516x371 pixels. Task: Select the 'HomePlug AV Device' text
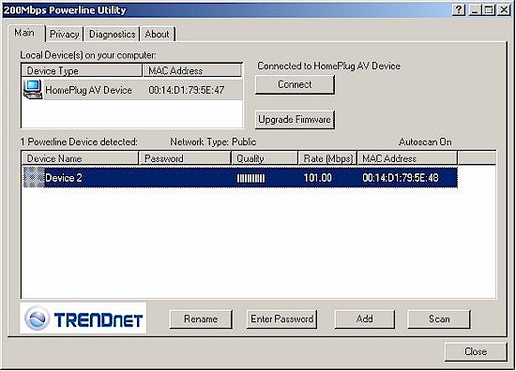pyautogui.click(x=88, y=90)
